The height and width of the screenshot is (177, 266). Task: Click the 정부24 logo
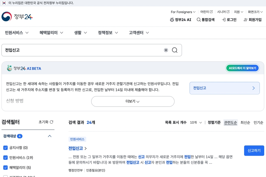(x=17, y=17)
